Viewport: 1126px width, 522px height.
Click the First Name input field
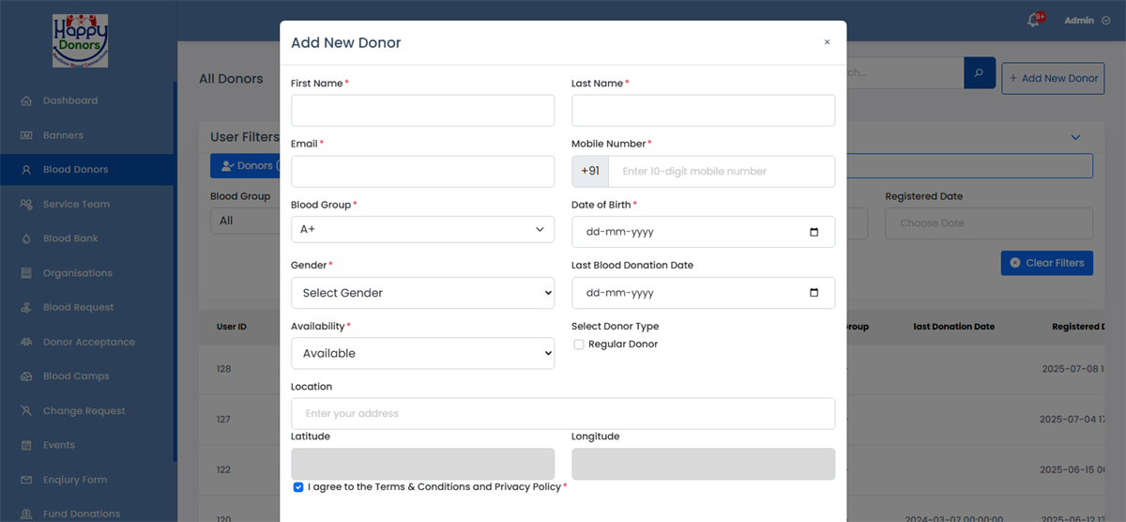coord(422,111)
